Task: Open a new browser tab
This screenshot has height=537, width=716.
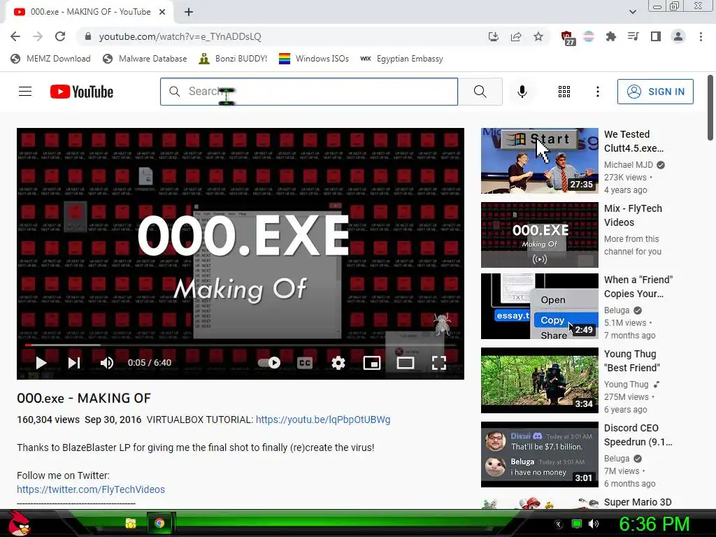Action: 189,13
